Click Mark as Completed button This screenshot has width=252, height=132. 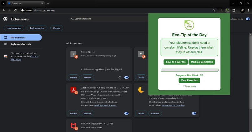click(202, 62)
